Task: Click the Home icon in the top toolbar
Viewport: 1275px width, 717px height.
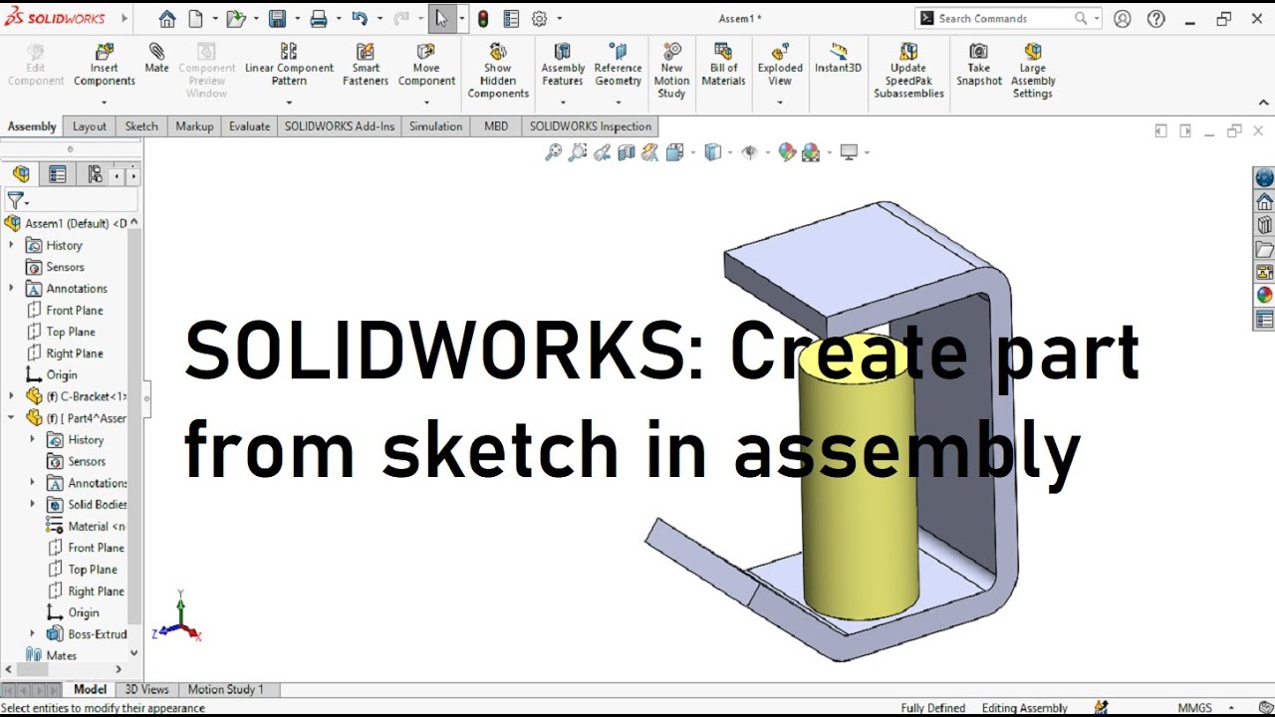Action: click(167, 19)
